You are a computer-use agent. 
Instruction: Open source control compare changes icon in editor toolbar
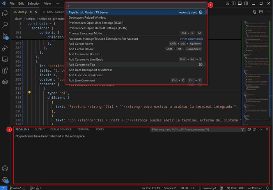point(255,12)
